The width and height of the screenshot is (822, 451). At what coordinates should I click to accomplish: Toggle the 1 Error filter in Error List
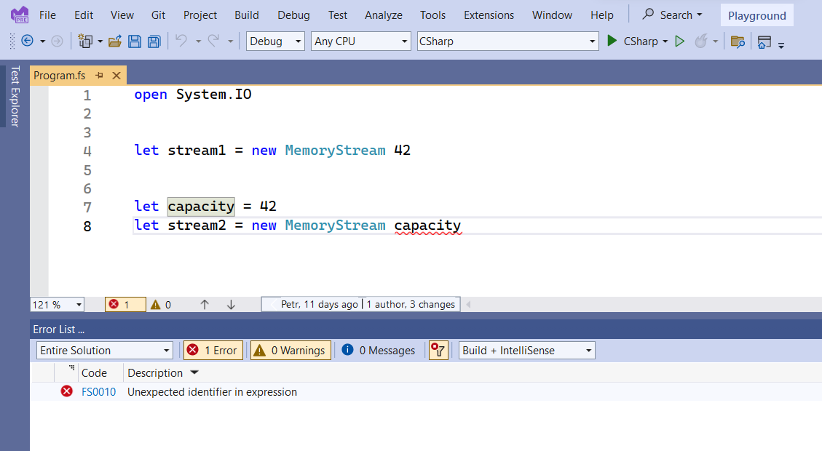coord(213,350)
